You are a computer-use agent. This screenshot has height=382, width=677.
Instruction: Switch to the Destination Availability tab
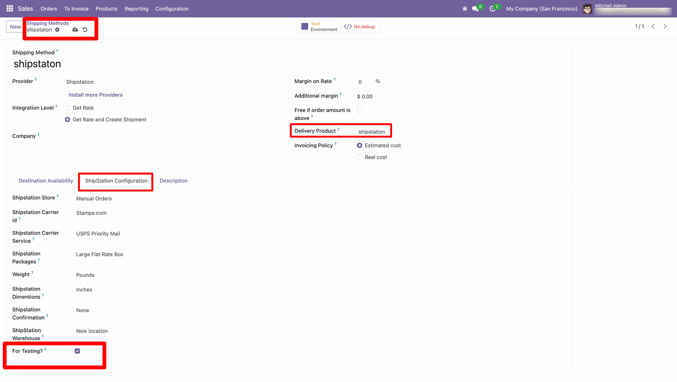[45, 181]
